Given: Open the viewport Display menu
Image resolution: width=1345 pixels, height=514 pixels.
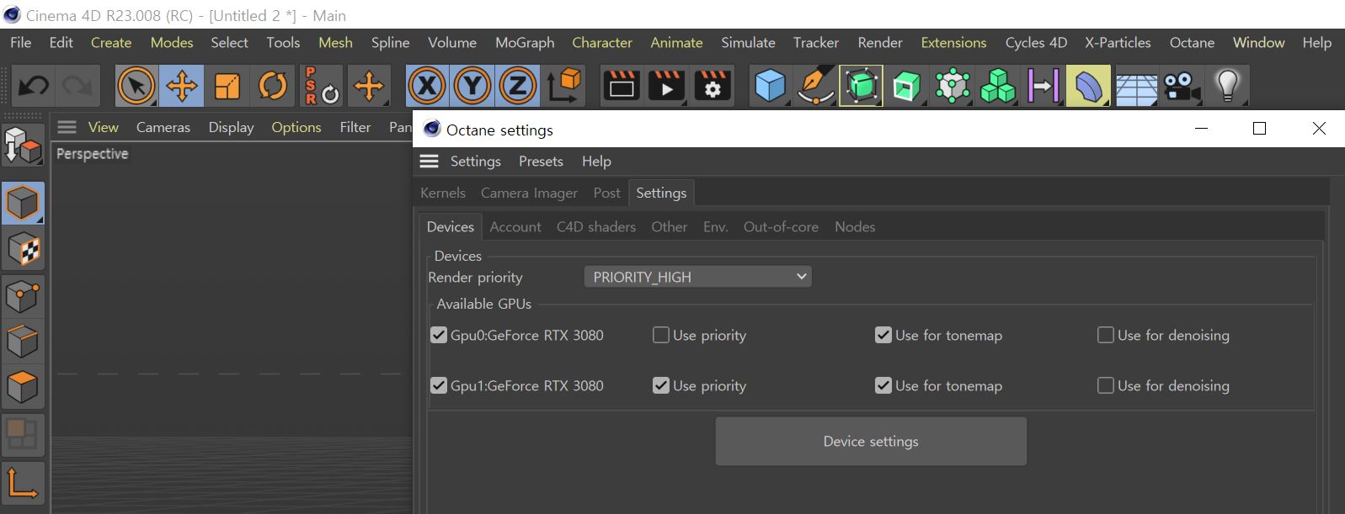Looking at the screenshot, I should coord(232,127).
